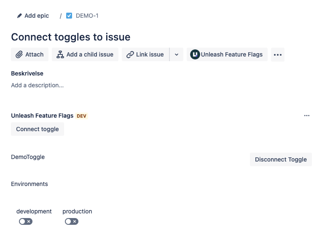This screenshot has width=322, height=248.
Task: Expand the dropdown arrow beside Link issue
Action: 177,54
